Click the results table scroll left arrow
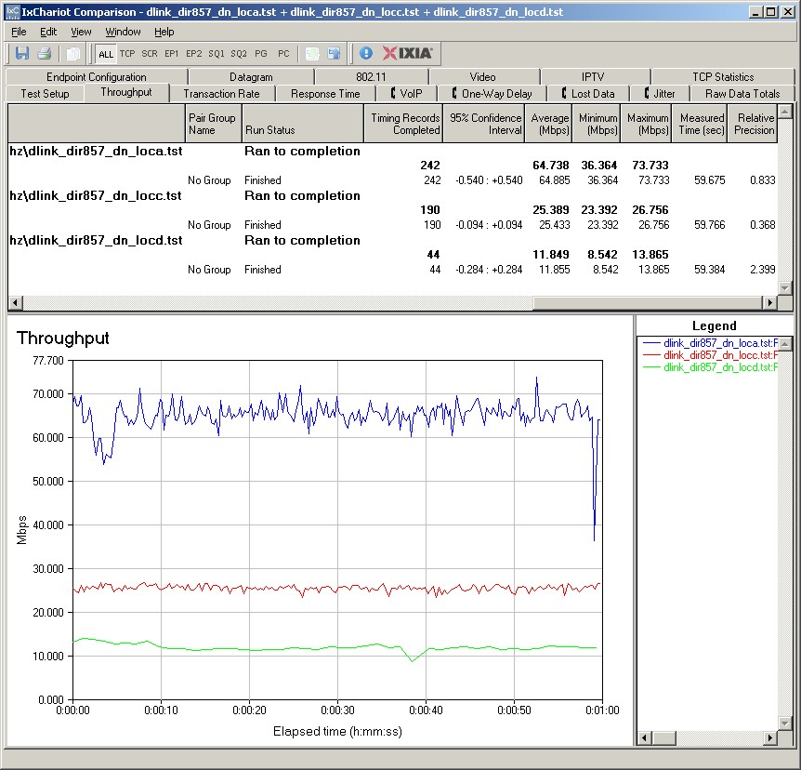This screenshot has width=801, height=770. (x=15, y=302)
